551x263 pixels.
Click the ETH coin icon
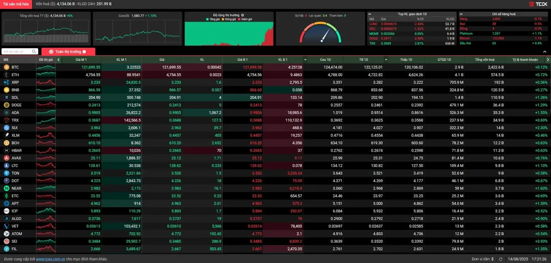pos(6,74)
